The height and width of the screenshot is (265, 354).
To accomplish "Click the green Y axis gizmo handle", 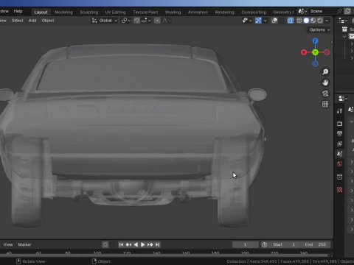I will 315,52.
